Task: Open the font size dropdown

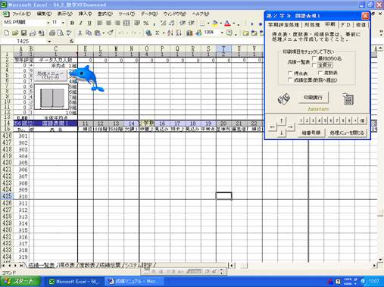Action: pyautogui.click(x=63, y=23)
